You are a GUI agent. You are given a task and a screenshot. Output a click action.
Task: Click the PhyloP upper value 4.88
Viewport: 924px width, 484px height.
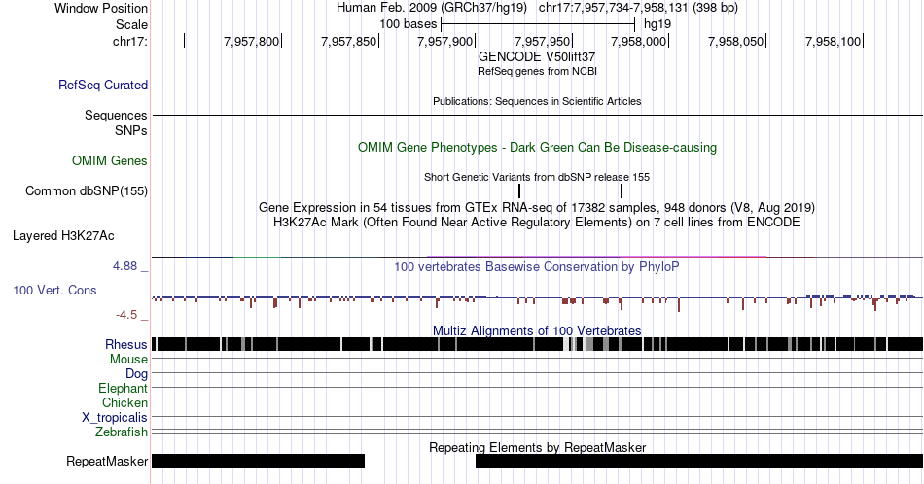pos(124,266)
